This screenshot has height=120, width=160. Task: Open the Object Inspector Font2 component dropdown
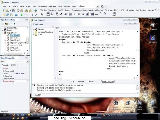(27, 61)
